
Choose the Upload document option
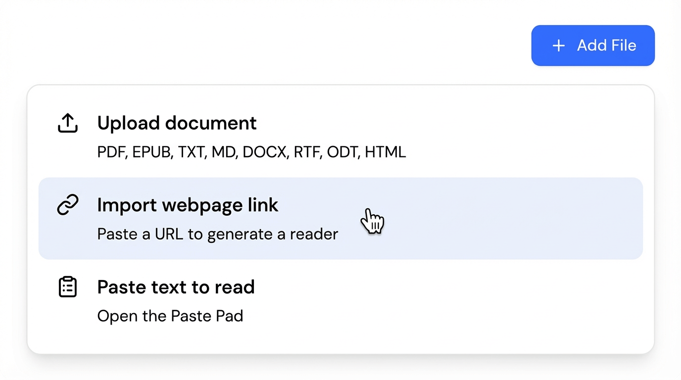click(177, 123)
